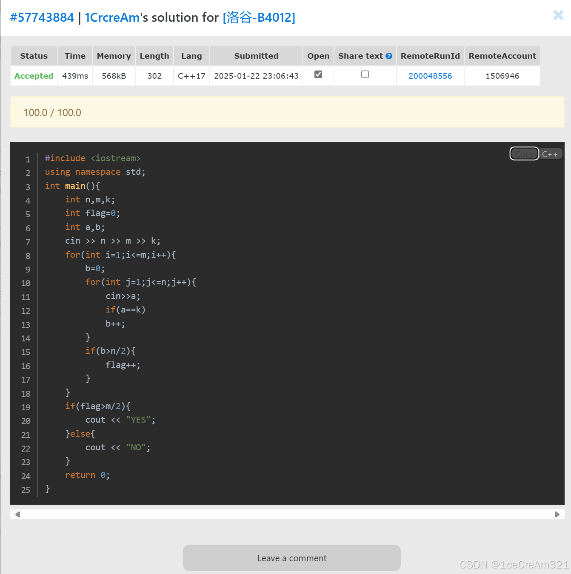This screenshot has height=574, width=571.
Task: Visit 1CrcreAm's profile
Action: (x=111, y=17)
